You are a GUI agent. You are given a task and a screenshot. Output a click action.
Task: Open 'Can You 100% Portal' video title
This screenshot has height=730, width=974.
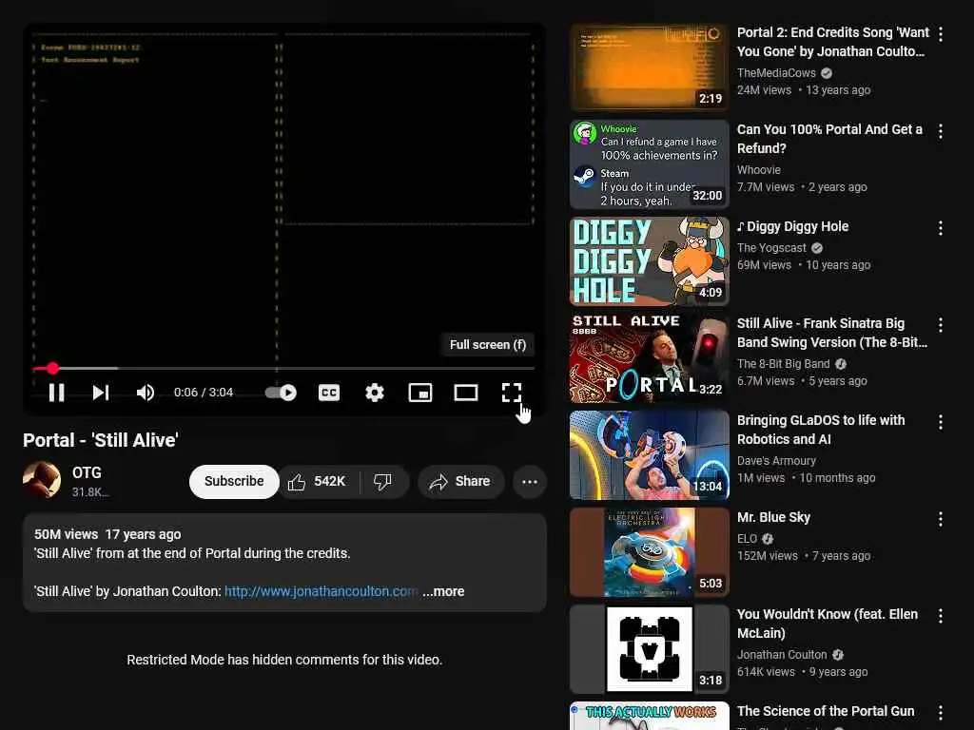(x=829, y=139)
